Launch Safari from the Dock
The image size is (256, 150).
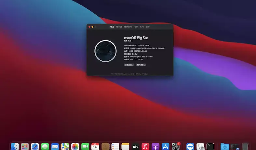coord(35,146)
